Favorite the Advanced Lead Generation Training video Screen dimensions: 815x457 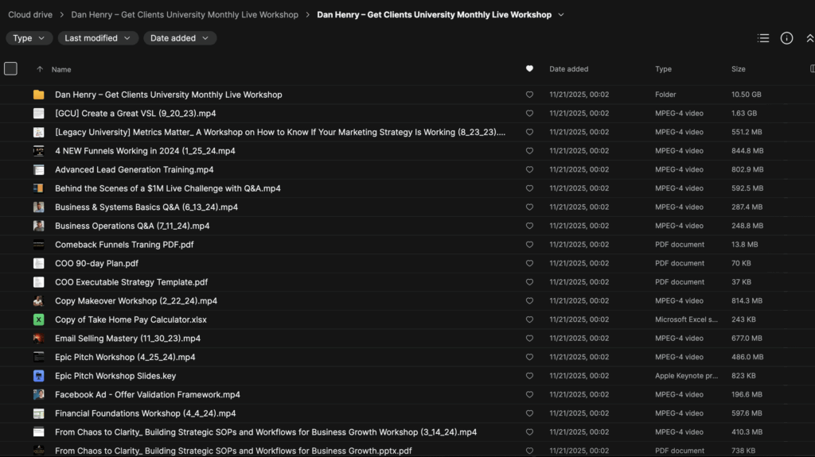[x=529, y=169]
